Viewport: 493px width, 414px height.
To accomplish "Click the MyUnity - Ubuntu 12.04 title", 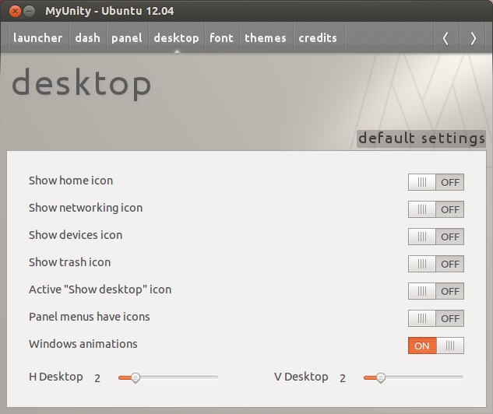I will click(x=109, y=11).
